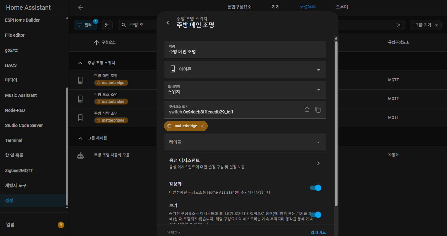This screenshot has height=236, width=447.
Task: Go back using top navigation arrow
Action: tap(80, 8)
